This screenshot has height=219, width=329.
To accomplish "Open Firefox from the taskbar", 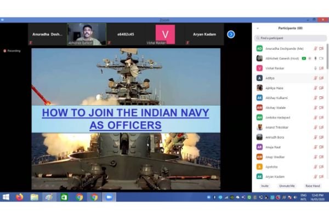I will [x=20, y=197].
